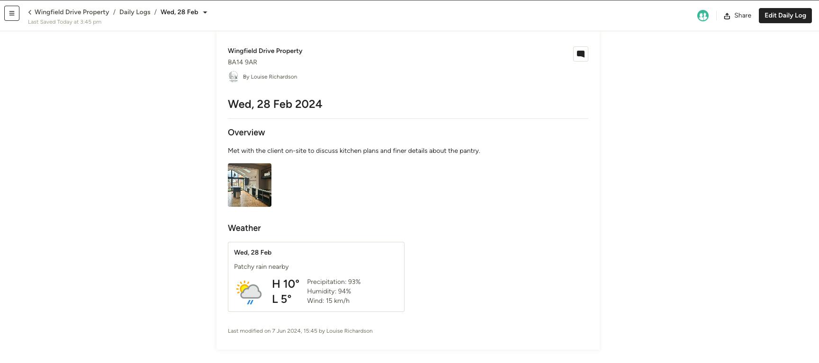Click the share upload icon

(727, 16)
